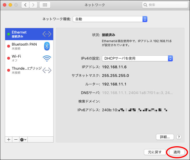Click the green Ethernet status dot

[x=9, y=34]
